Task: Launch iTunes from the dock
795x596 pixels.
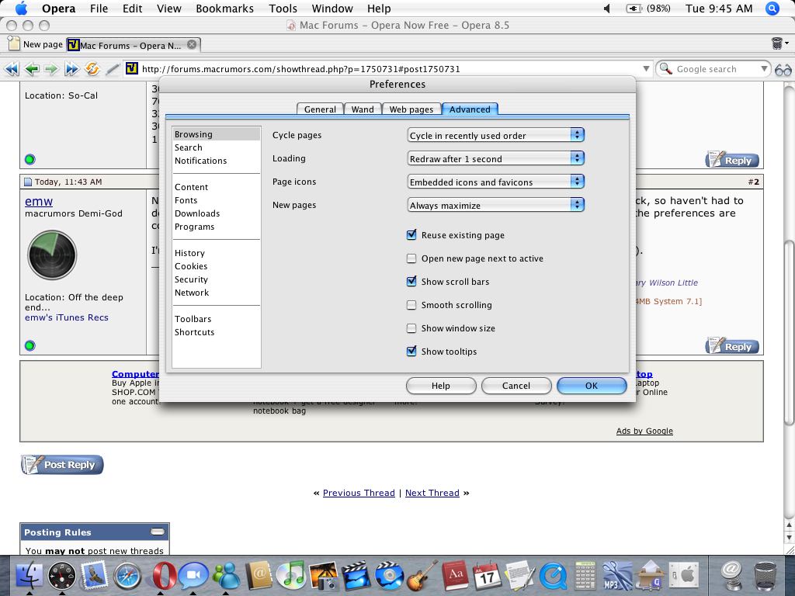Action: tap(291, 577)
